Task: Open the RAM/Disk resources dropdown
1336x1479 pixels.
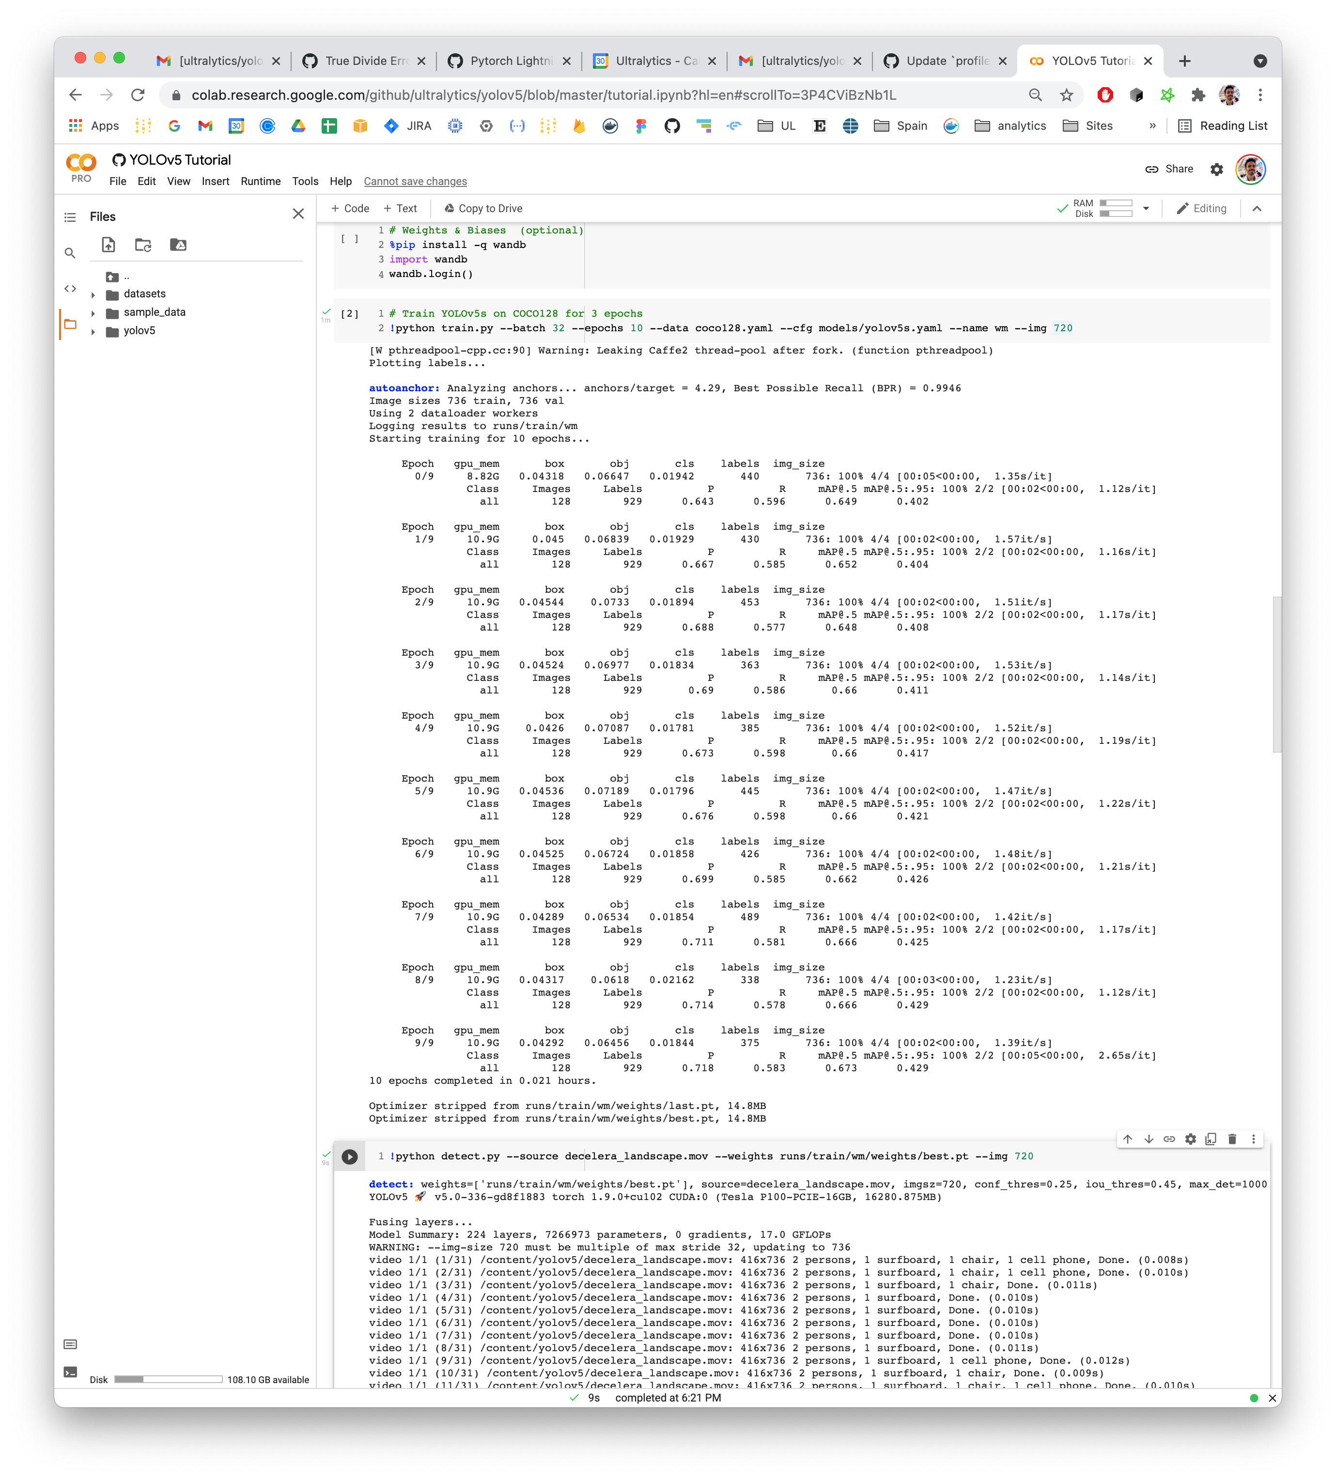Action: 1146,208
